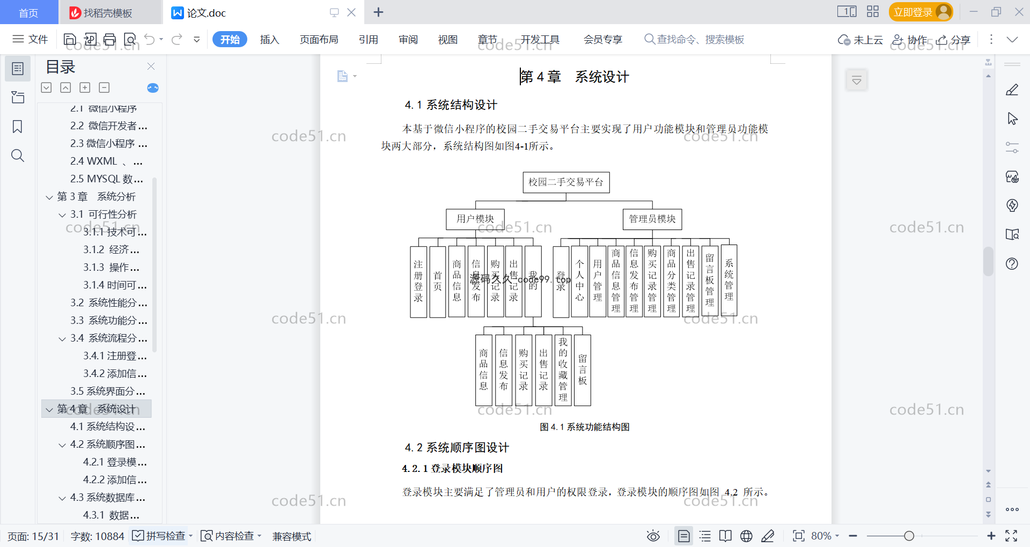Open Print Preview icon
The height and width of the screenshot is (547, 1030).
(x=130, y=39)
